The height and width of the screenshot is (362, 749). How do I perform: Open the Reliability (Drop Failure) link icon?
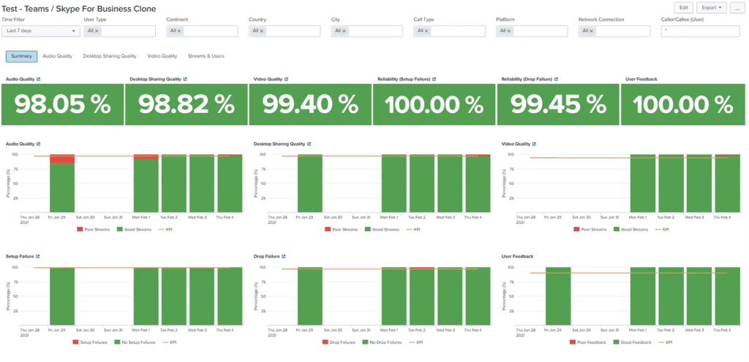click(556, 79)
